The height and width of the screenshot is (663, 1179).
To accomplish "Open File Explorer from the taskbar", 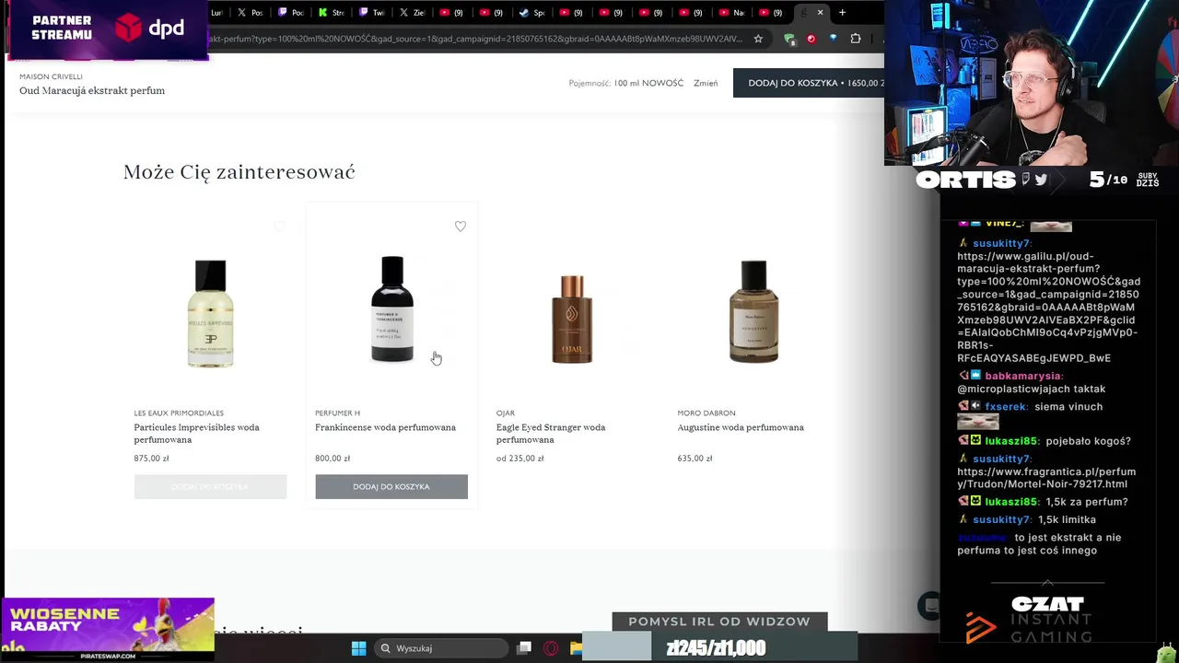I will coord(576,648).
